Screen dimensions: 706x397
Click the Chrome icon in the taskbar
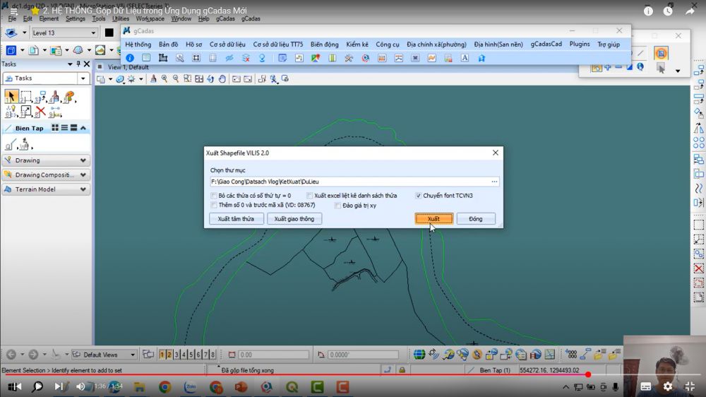pos(164,386)
